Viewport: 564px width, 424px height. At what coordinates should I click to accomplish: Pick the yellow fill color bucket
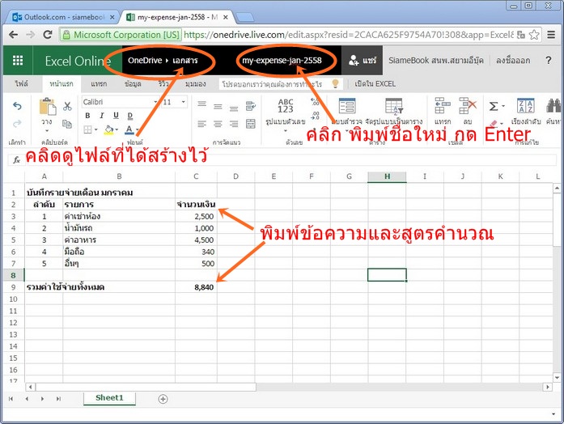(x=109, y=129)
